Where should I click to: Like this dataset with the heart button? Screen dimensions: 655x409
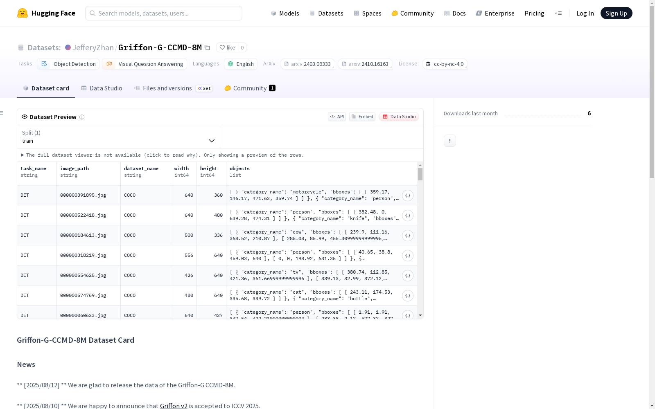click(227, 47)
